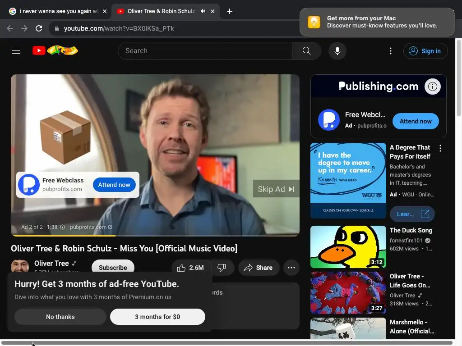Click the Sign in button
The image size is (462, 346).
pos(425,51)
